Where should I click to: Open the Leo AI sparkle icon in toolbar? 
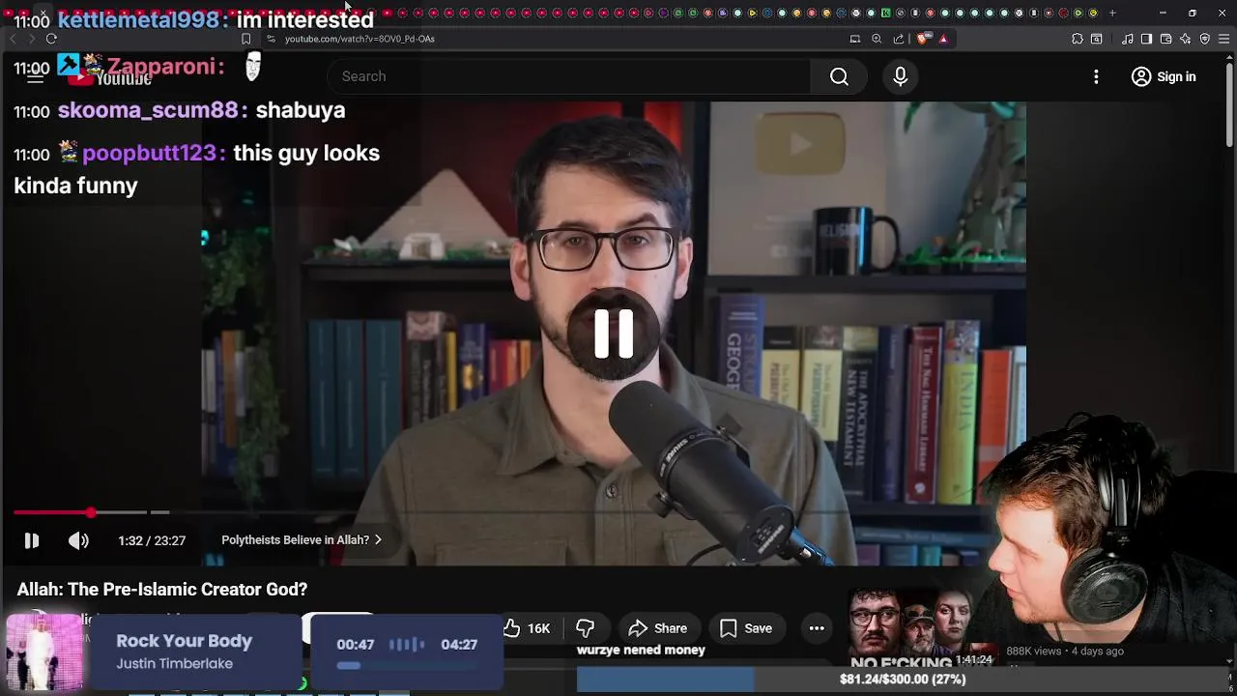1185,39
